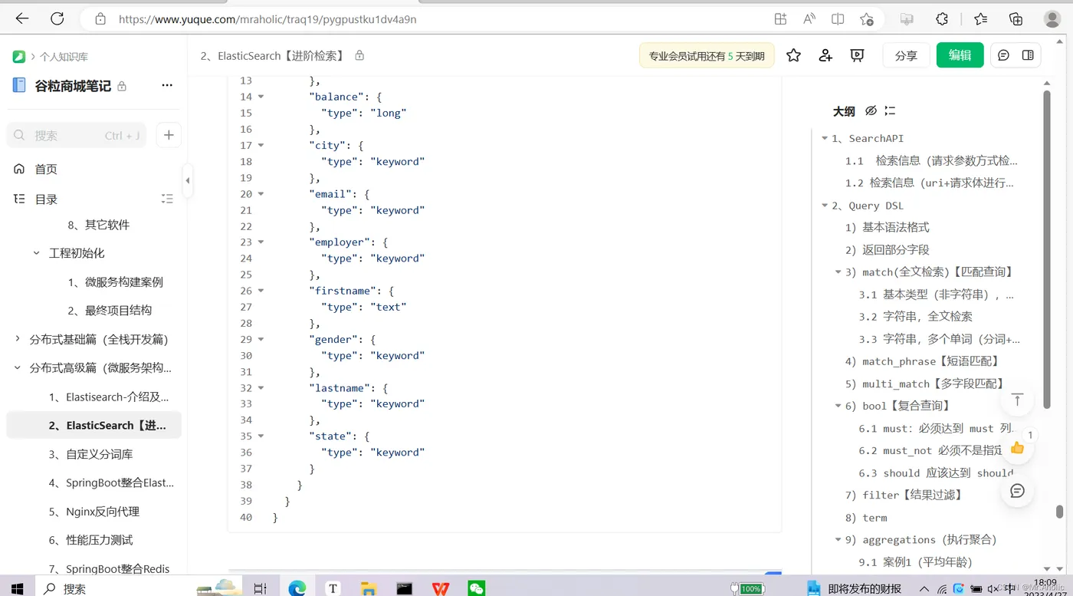Add this page to browser favorites
This screenshot has width=1073, height=596.
[867, 19]
